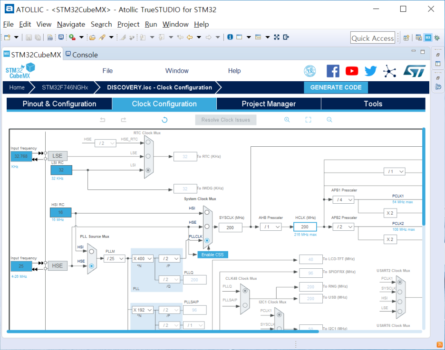Click the 10-year anniversary badge icon
The height and width of the screenshot is (350, 445).
(x=310, y=71)
